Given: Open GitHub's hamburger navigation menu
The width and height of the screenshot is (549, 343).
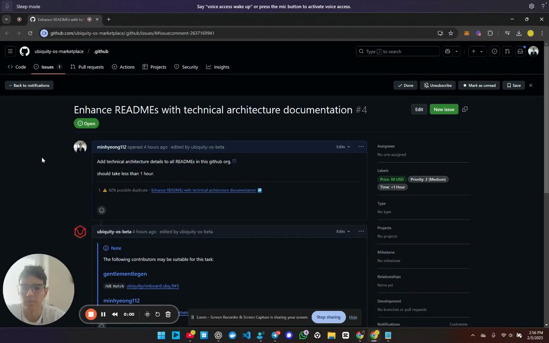Looking at the screenshot, I should pyautogui.click(x=10, y=51).
